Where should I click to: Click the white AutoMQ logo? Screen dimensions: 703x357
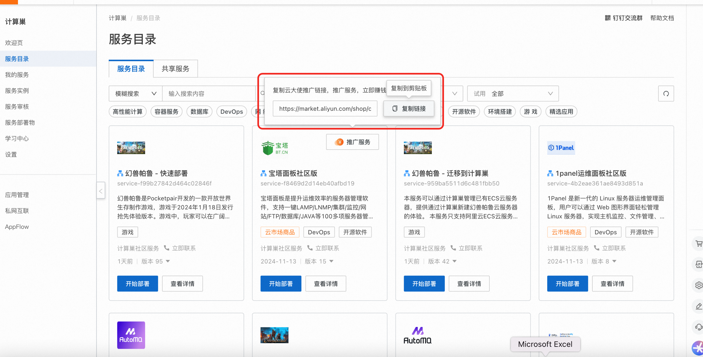418,335
